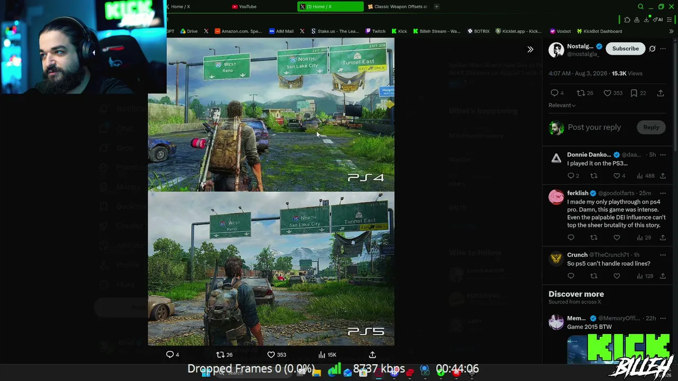This screenshot has width=678, height=381.
Task: Reply to Crunch's comment
Action: (571, 276)
